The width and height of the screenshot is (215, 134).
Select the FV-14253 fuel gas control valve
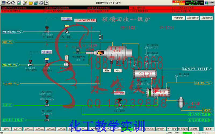(x=47, y=62)
